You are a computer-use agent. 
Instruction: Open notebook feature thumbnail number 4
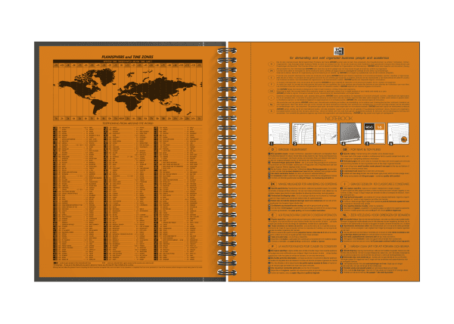[x=351, y=133]
